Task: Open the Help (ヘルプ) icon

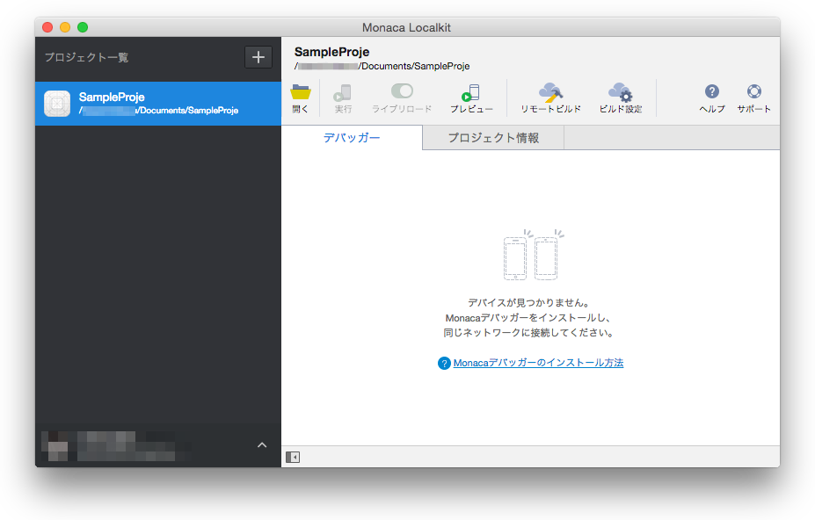Action: (712, 92)
